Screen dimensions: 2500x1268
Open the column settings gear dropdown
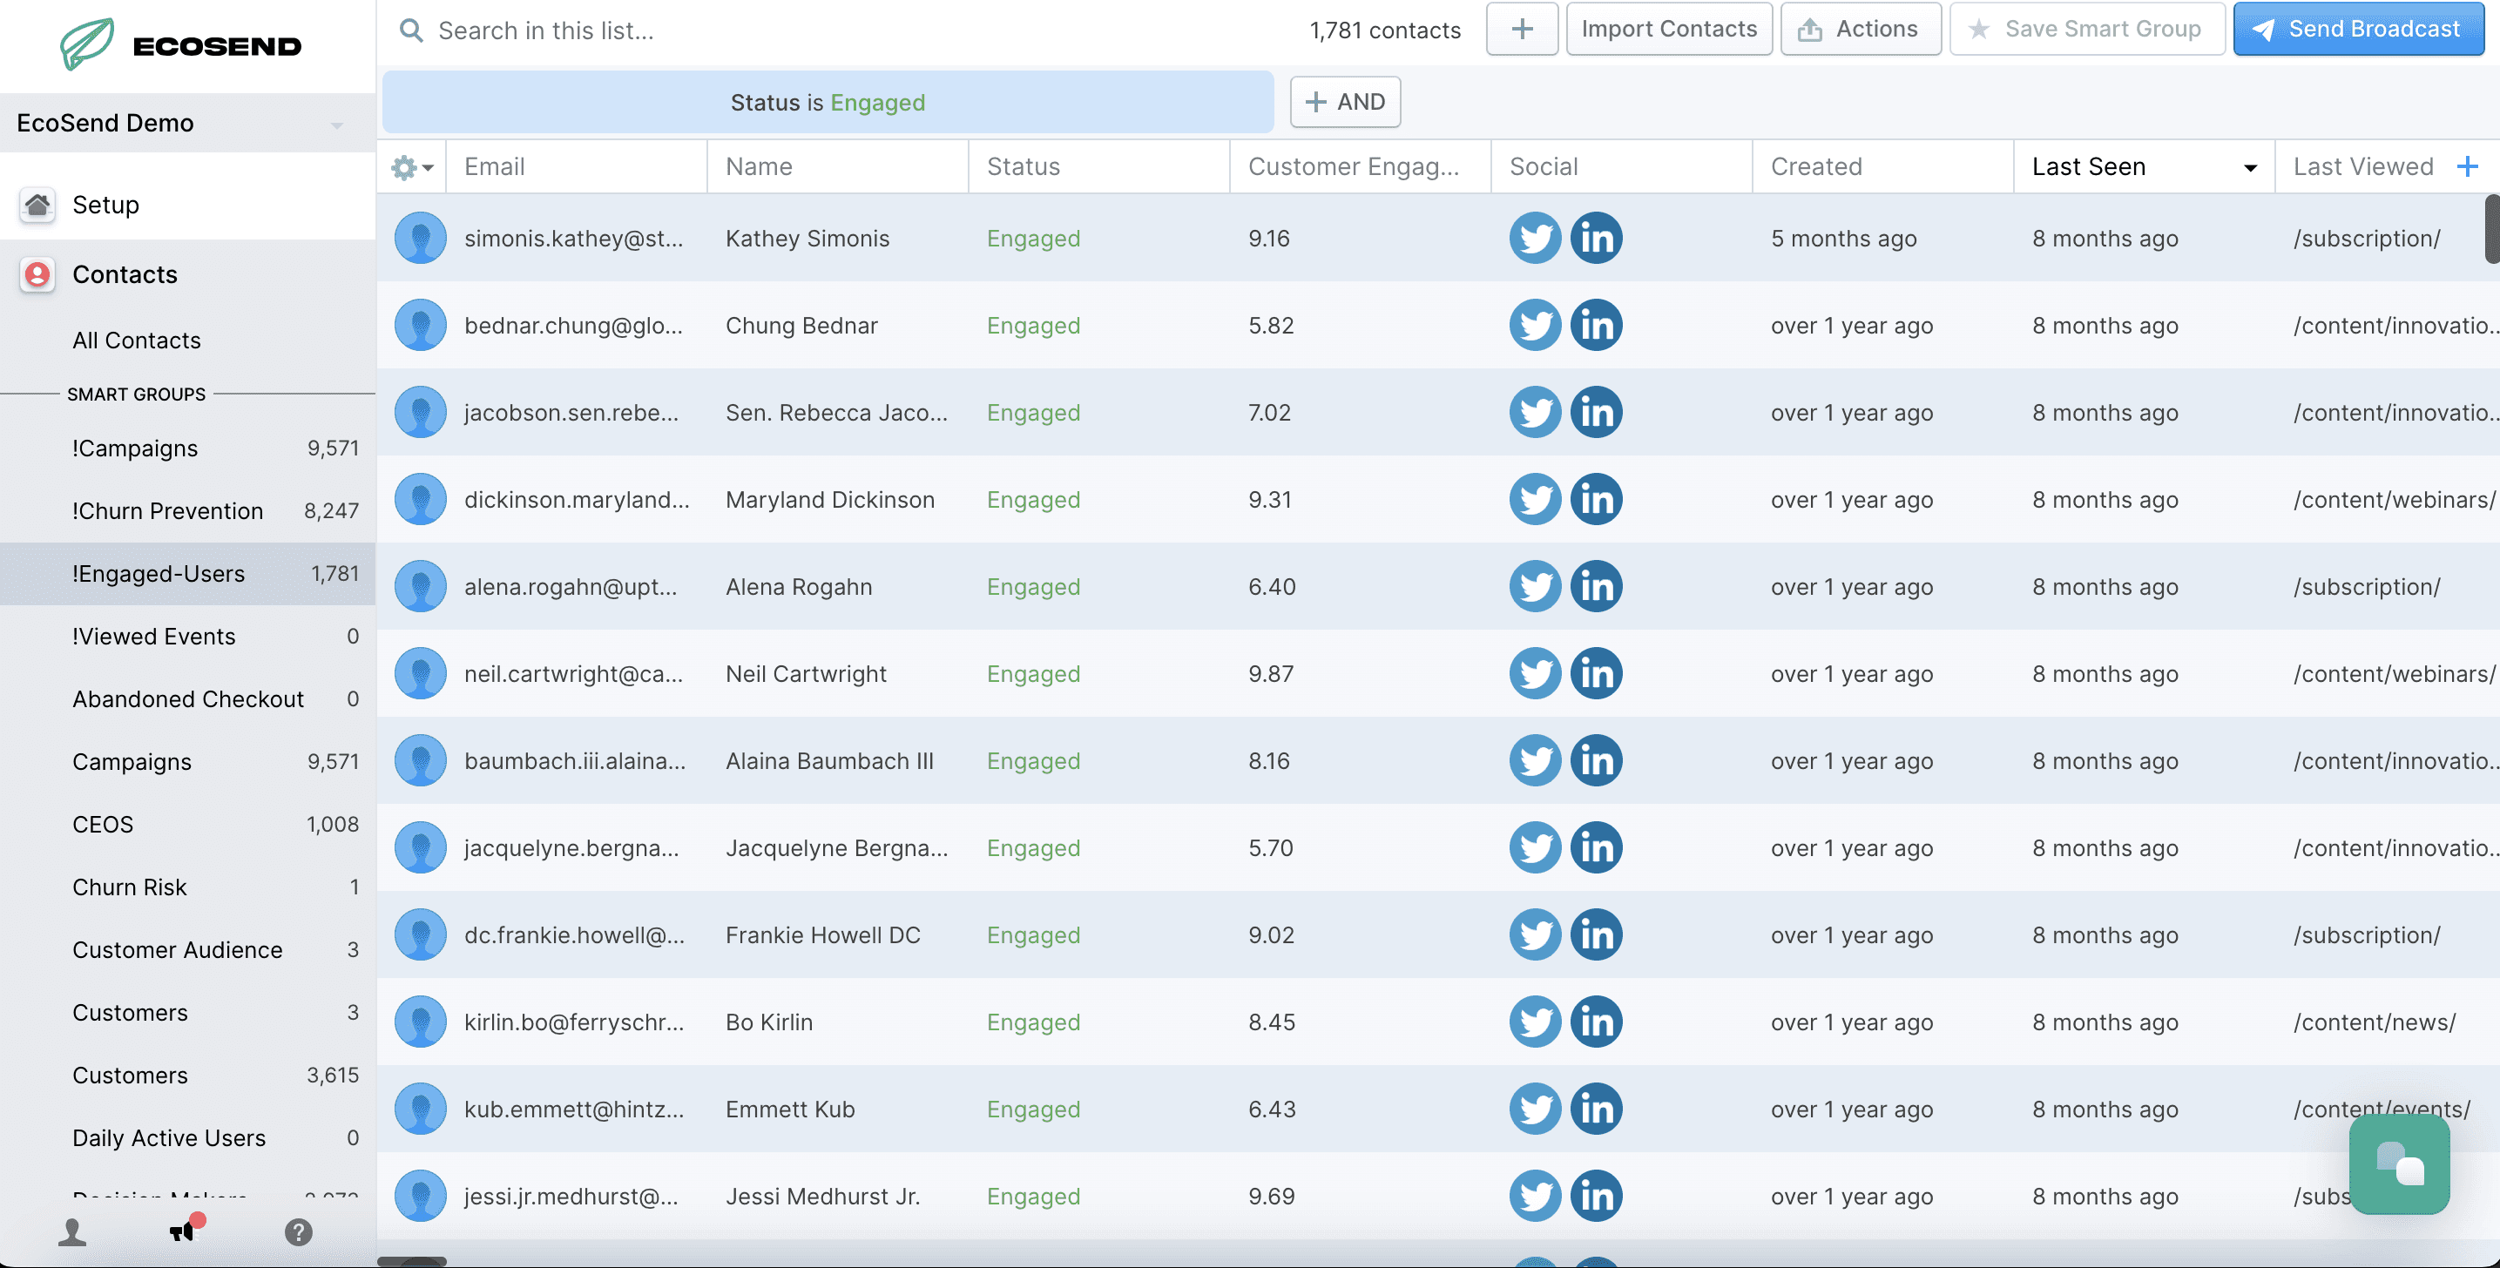[411, 167]
